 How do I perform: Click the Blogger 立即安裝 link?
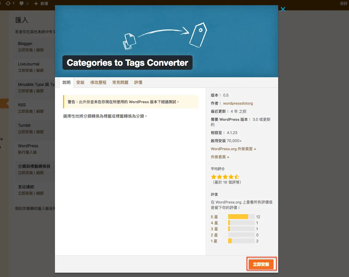(x=25, y=50)
